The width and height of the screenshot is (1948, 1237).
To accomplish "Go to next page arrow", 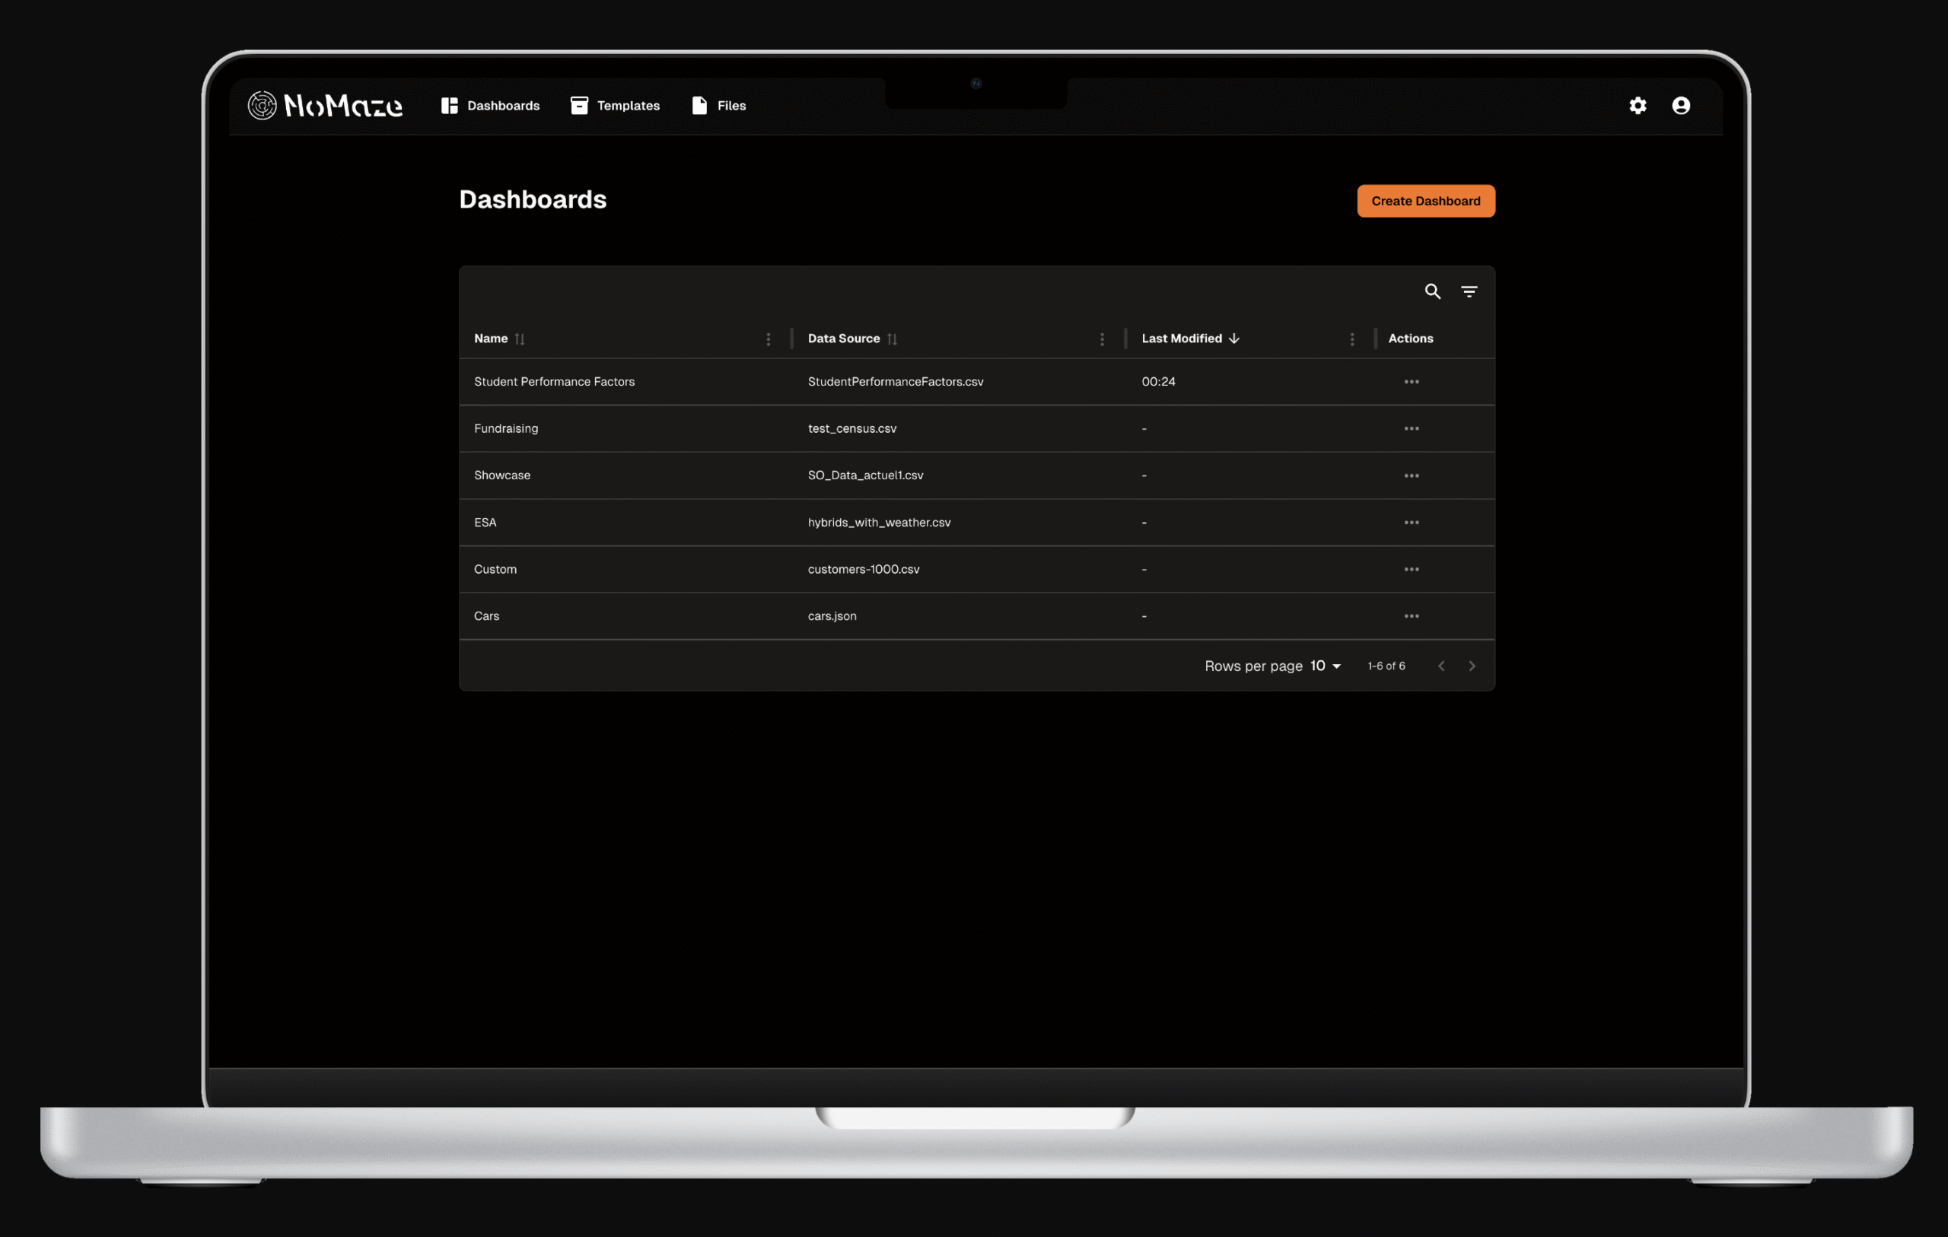I will pyautogui.click(x=1472, y=666).
